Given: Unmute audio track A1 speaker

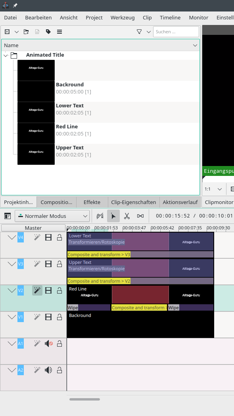Looking at the screenshot, I should pyautogui.click(x=49, y=343).
